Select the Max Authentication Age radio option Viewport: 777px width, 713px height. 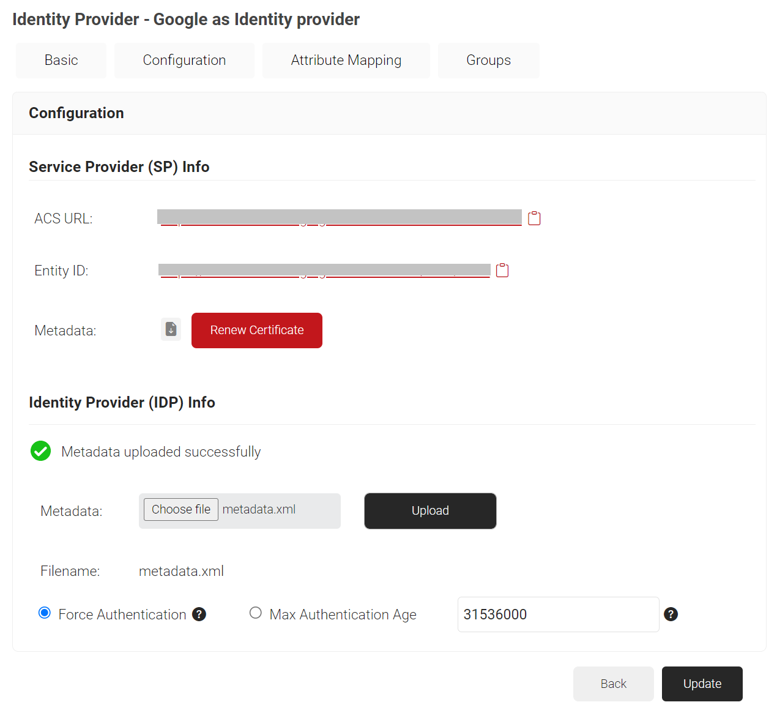coord(256,613)
